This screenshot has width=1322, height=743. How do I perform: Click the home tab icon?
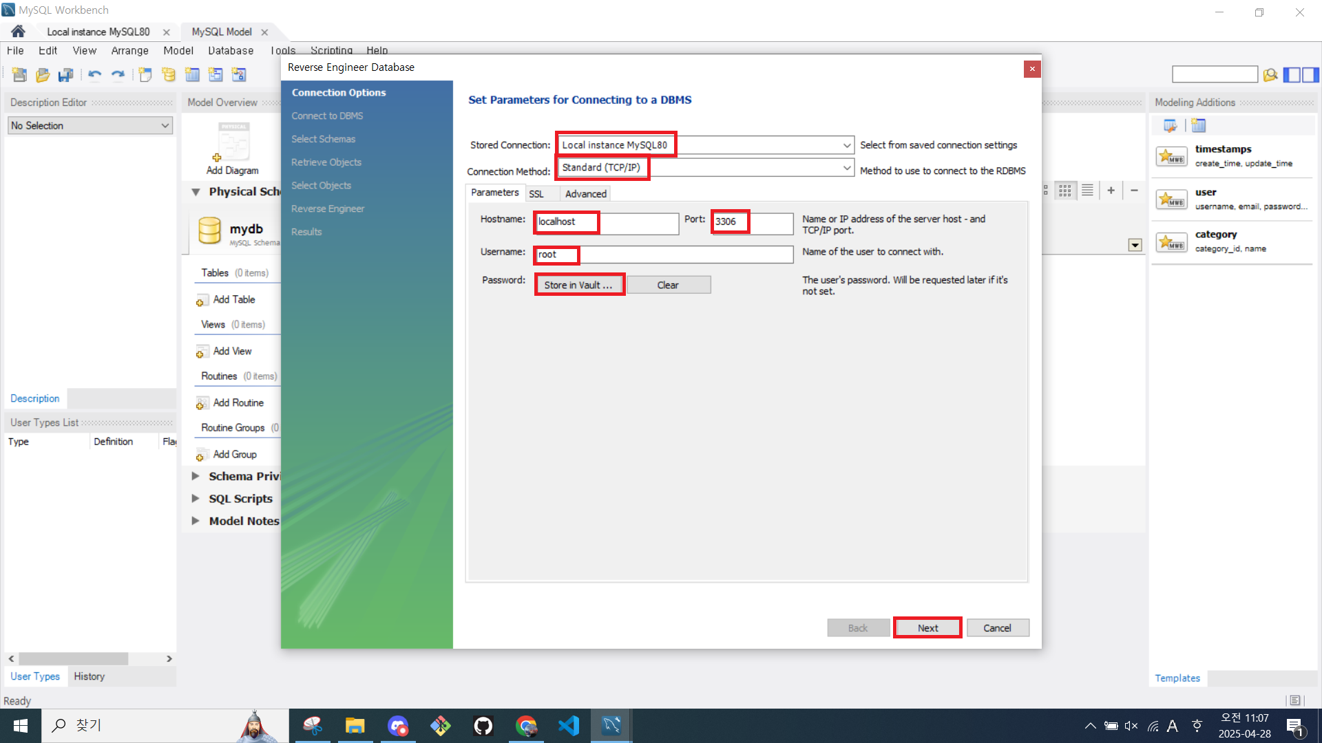pos(18,32)
